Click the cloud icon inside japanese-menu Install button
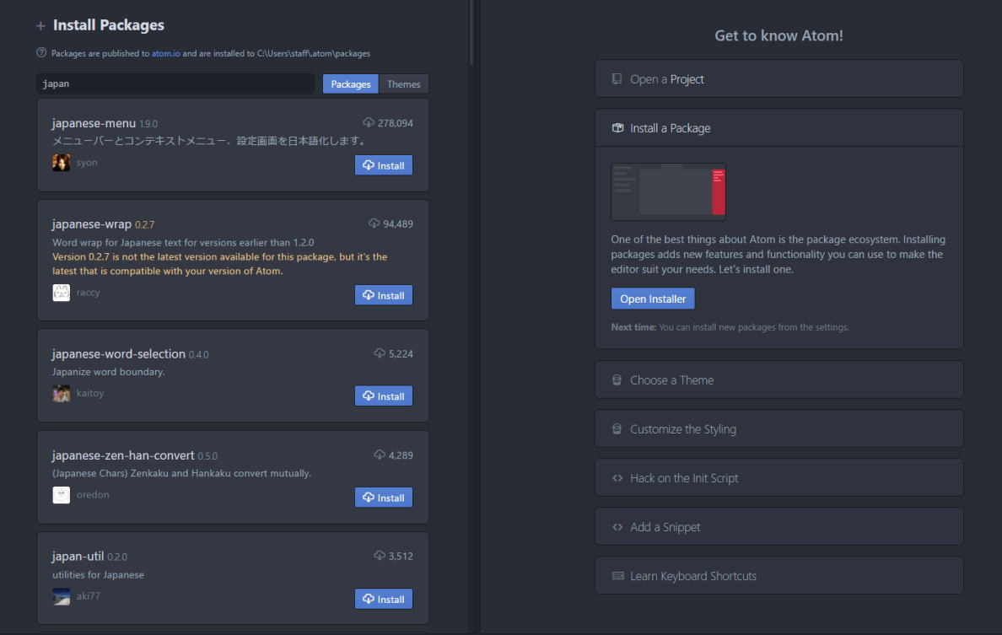The width and height of the screenshot is (1002, 635). click(x=369, y=165)
